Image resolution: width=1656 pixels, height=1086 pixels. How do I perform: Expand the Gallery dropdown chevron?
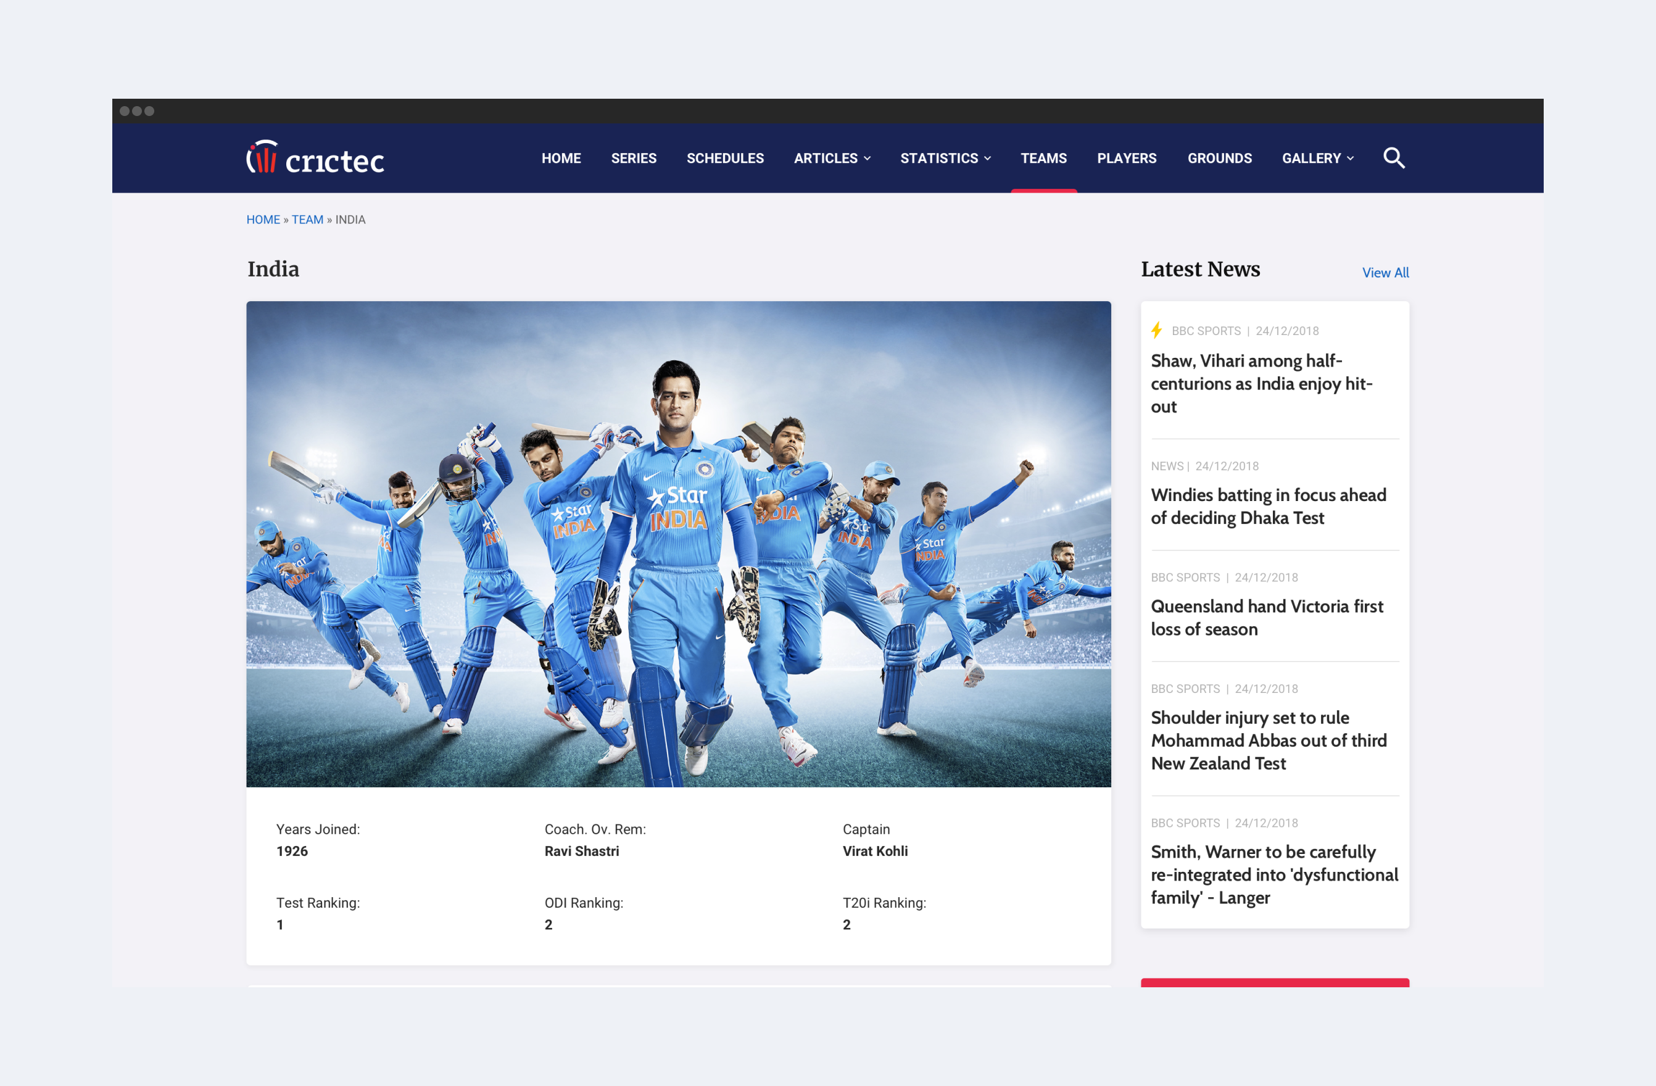pos(1351,159)
